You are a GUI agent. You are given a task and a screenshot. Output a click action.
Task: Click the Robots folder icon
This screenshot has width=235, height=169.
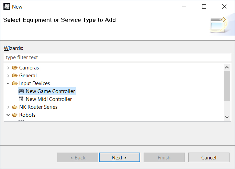(x=15, y=115)
